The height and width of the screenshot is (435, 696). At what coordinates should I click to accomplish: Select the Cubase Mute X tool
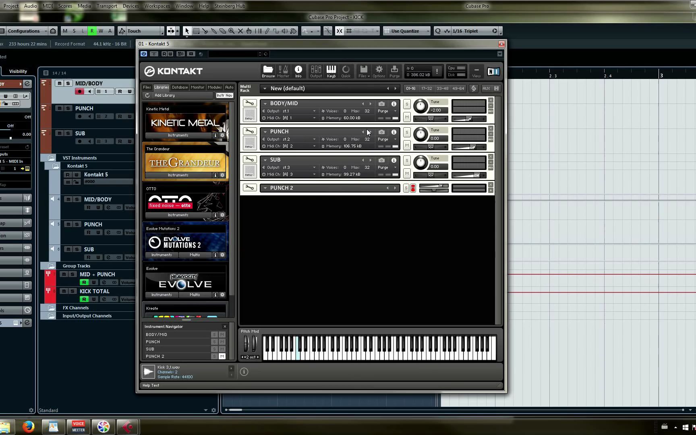coord(240,31)
